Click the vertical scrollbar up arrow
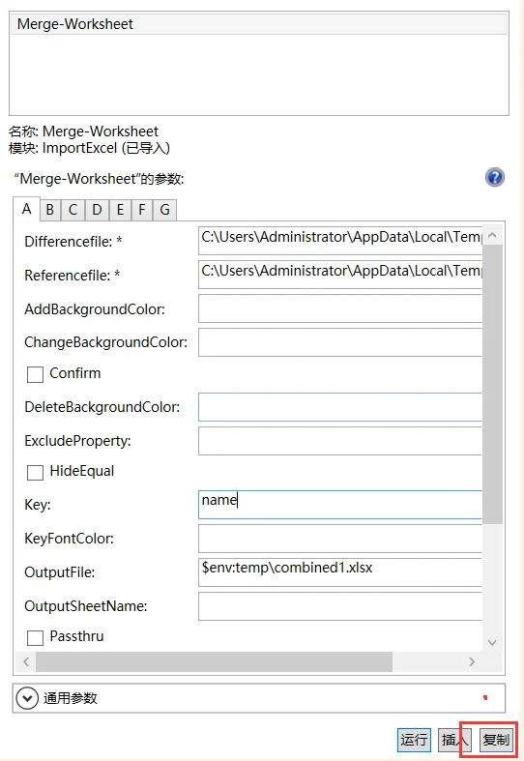The image size is (524, 761). [x=492, y=235]
